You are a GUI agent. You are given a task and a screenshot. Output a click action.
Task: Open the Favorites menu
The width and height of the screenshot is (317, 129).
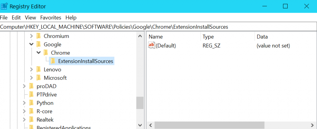coord(50,18)
